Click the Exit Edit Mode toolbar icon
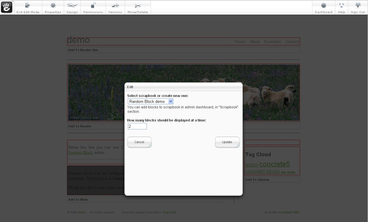 click(28, 5)
